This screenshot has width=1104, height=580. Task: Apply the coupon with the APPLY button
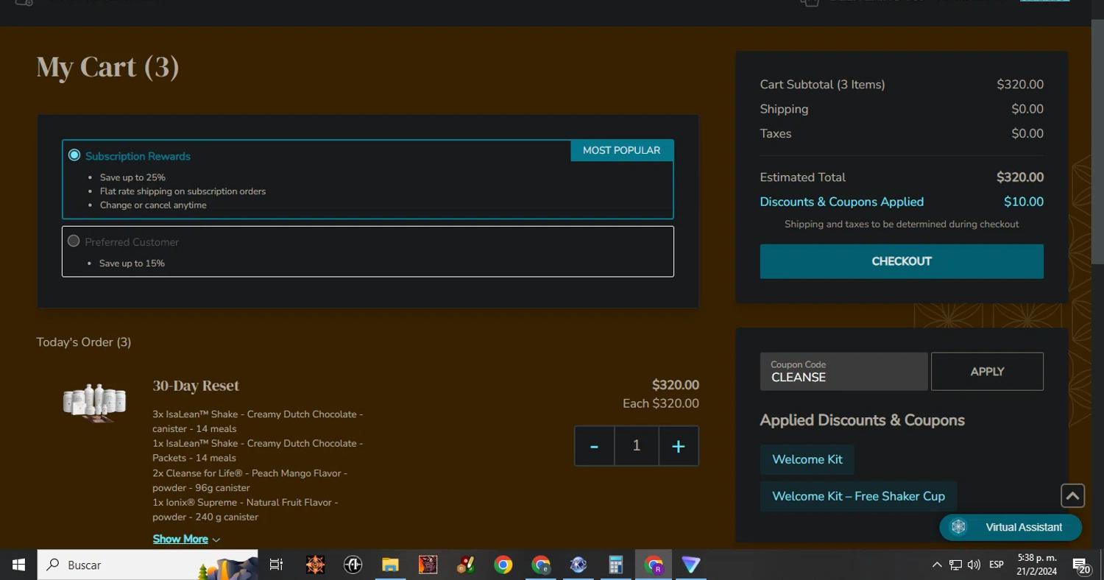[987, 372]
